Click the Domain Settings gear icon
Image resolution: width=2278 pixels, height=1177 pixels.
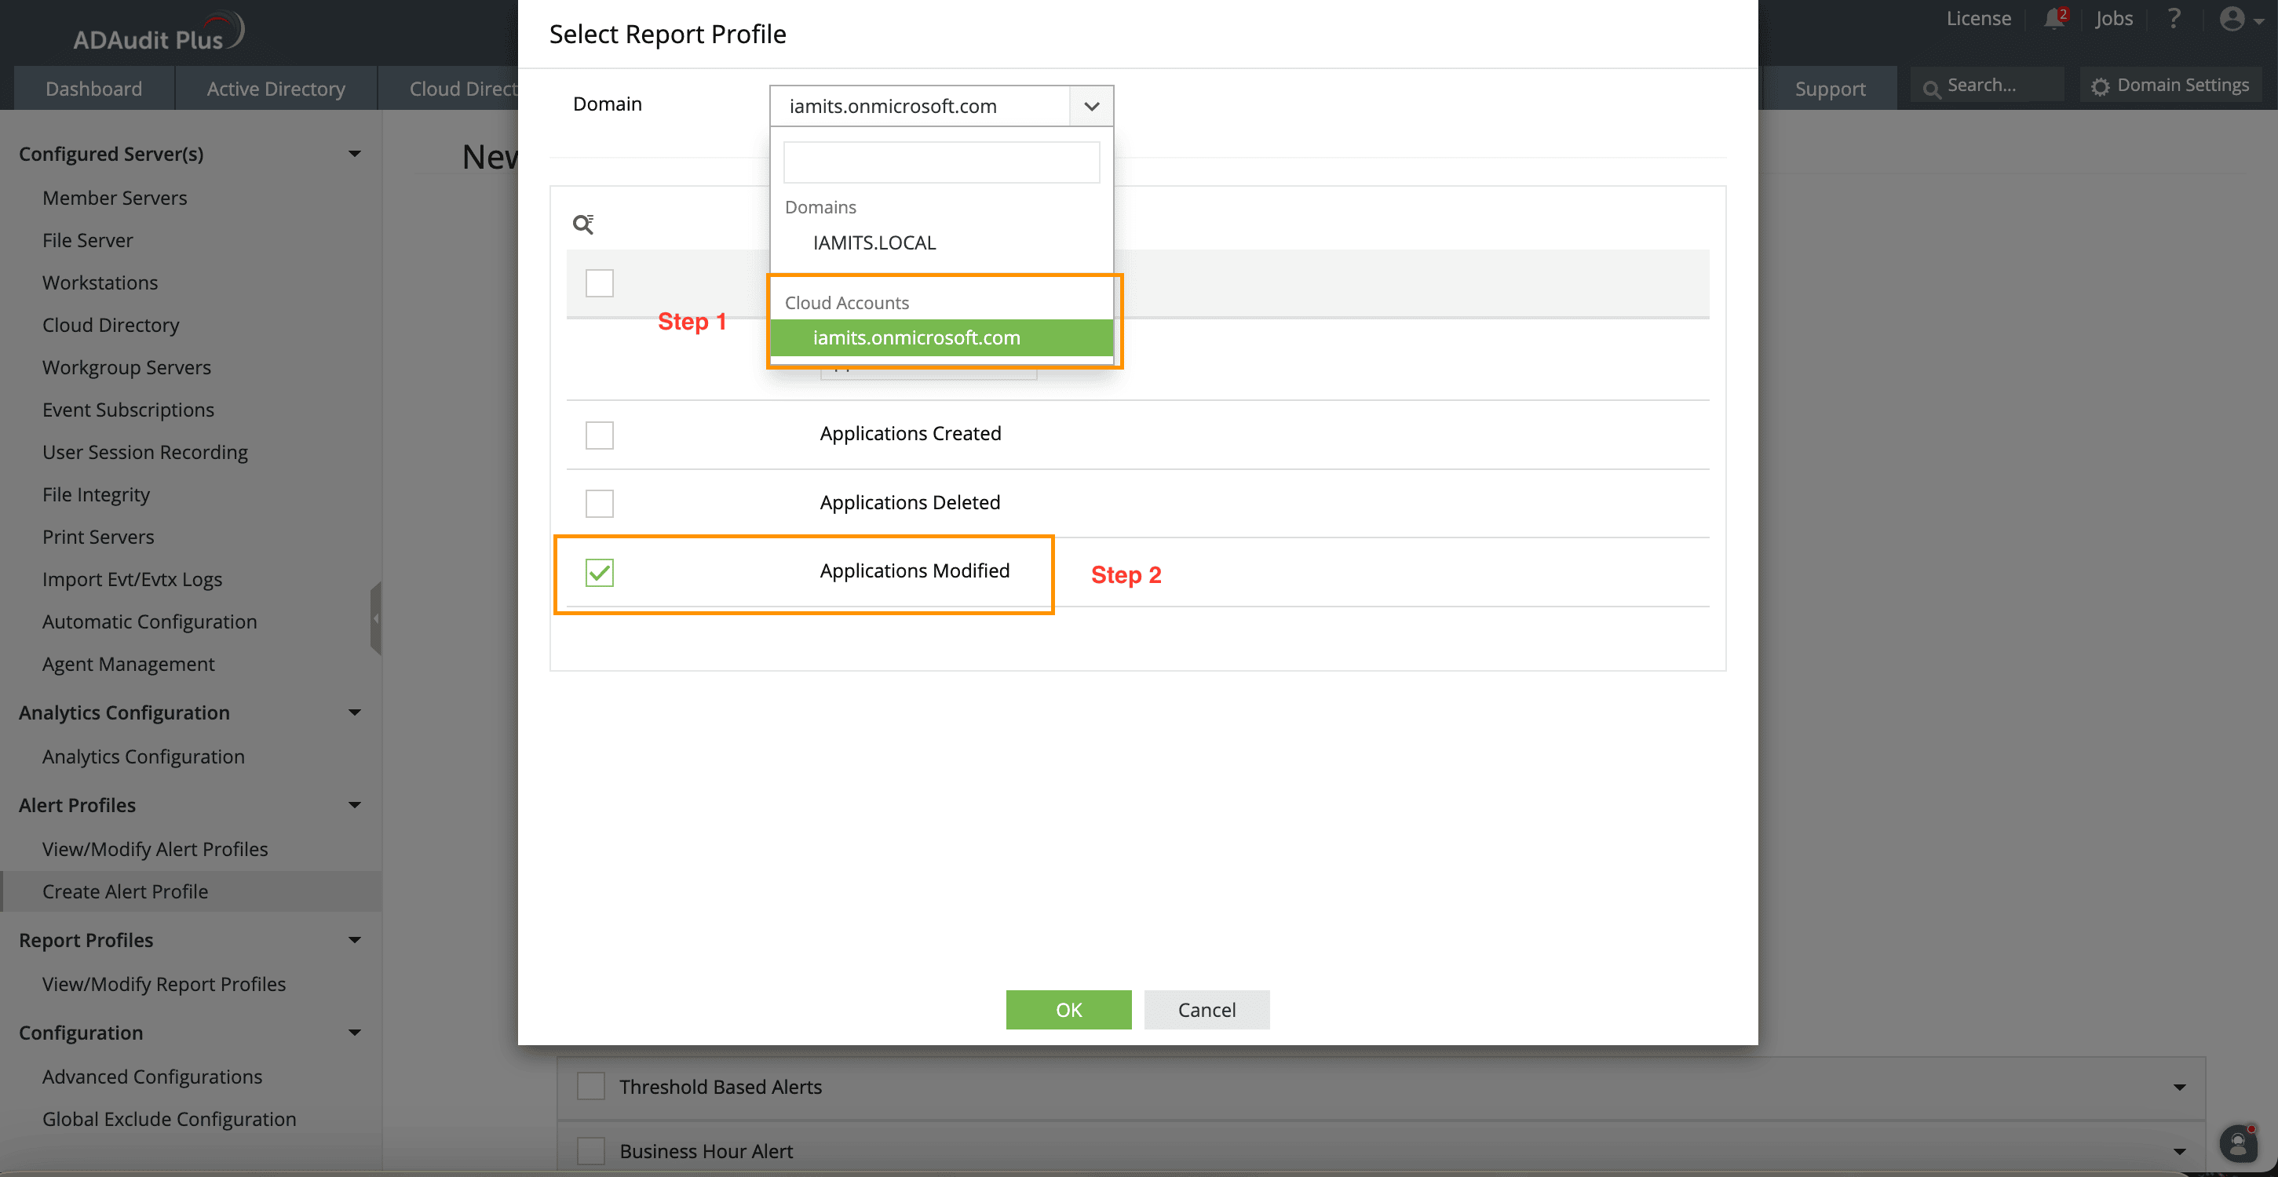2099,86
